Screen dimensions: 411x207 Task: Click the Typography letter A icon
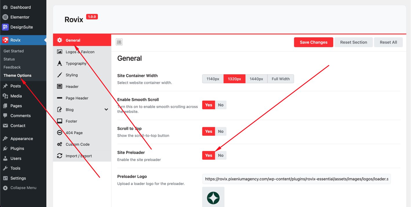click(x=60, y=63)
